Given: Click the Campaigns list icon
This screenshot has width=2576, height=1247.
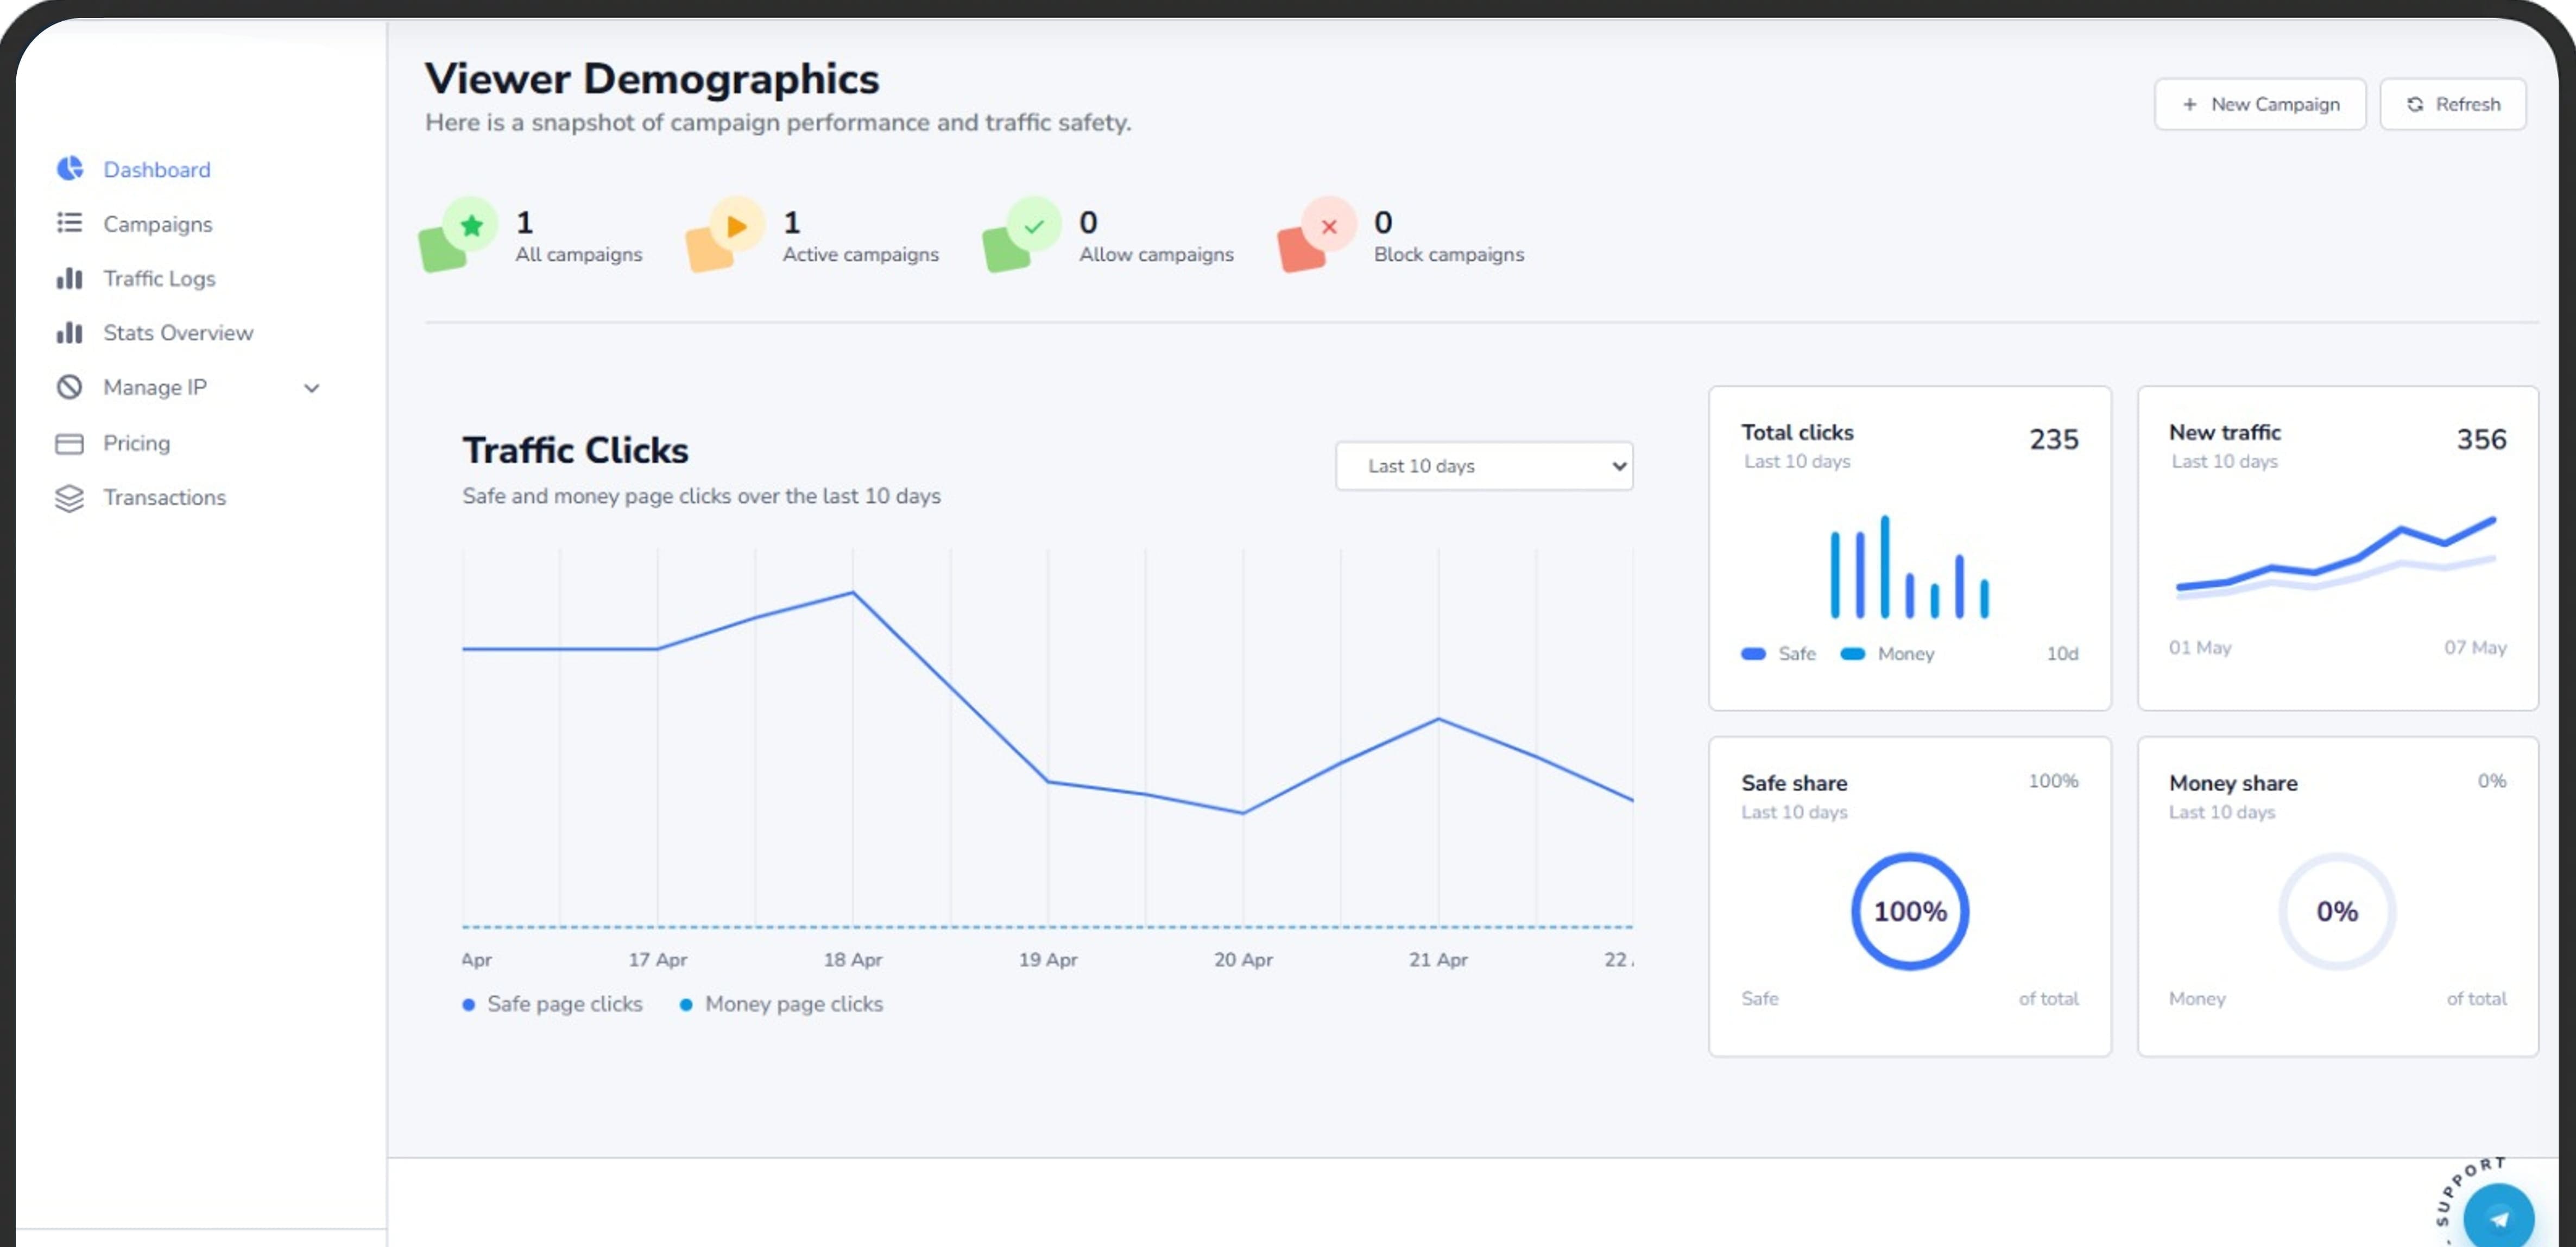Looking at the screenshot, I should coord(69,223).
